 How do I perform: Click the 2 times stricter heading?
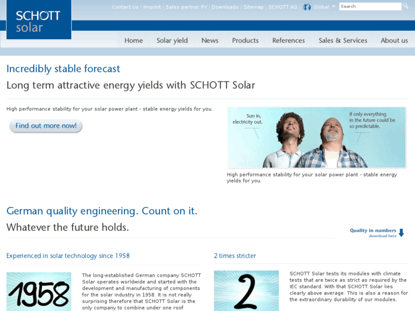point(235,256)
